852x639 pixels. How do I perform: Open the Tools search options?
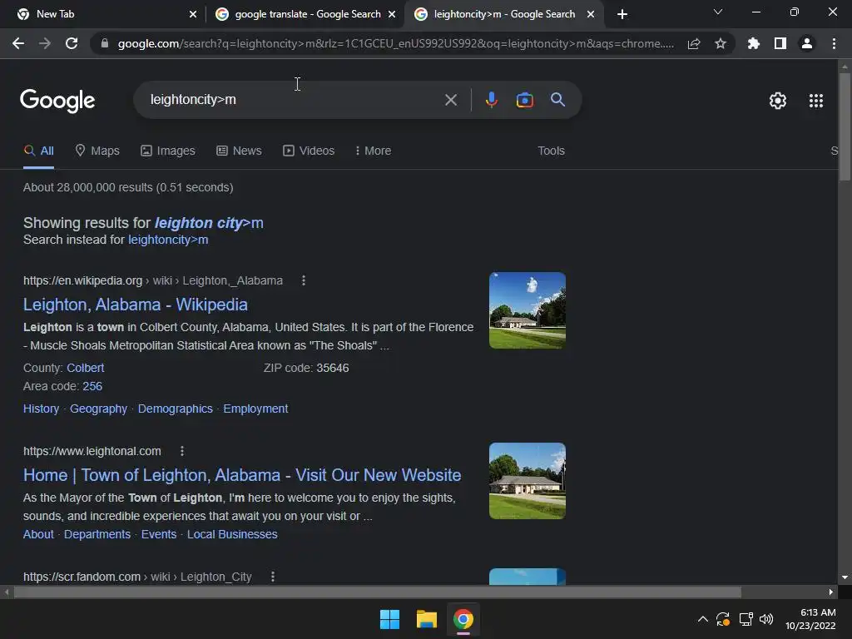551,151
